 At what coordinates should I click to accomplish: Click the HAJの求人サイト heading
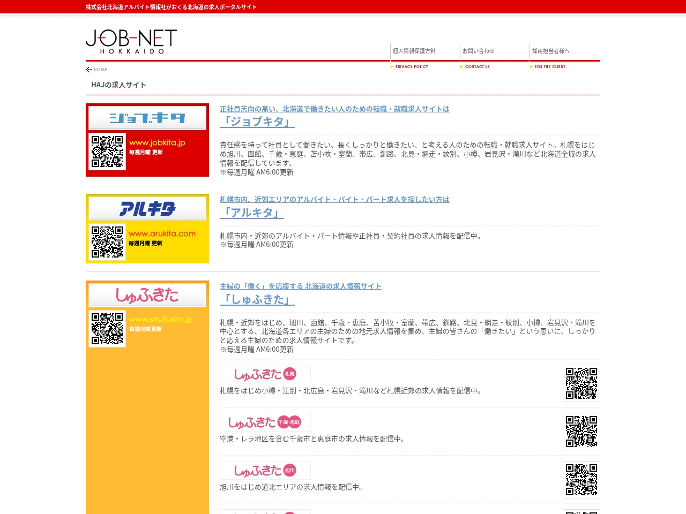[118, 85]
